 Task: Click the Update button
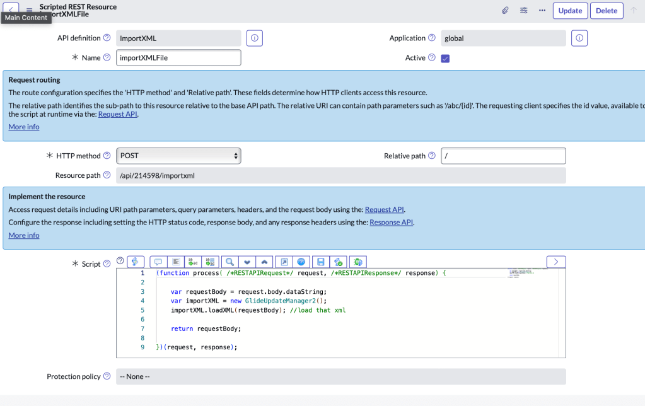pos(570,11)
